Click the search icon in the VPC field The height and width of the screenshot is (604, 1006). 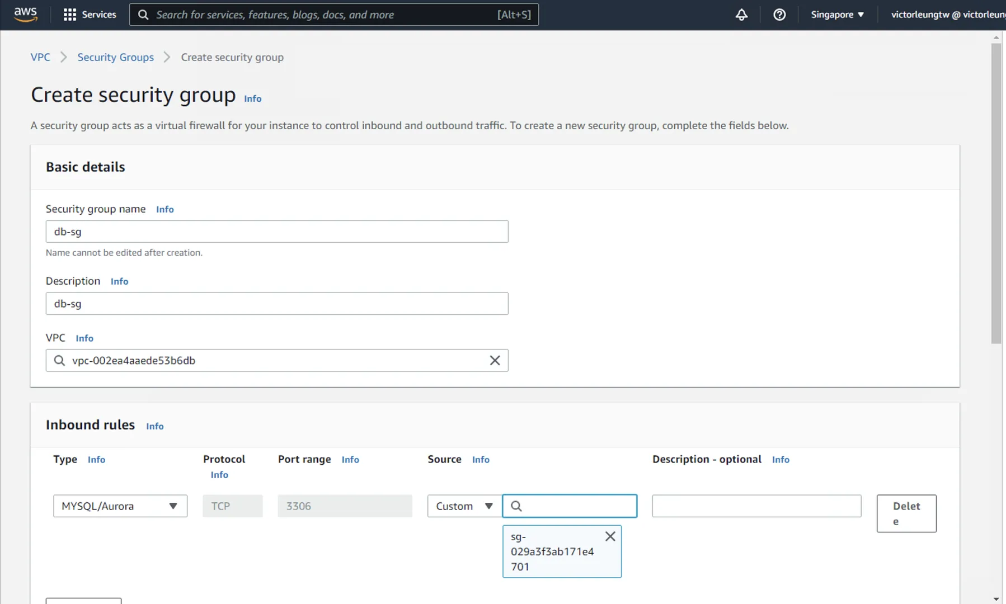pyautogui.click(x=59, y=361)
